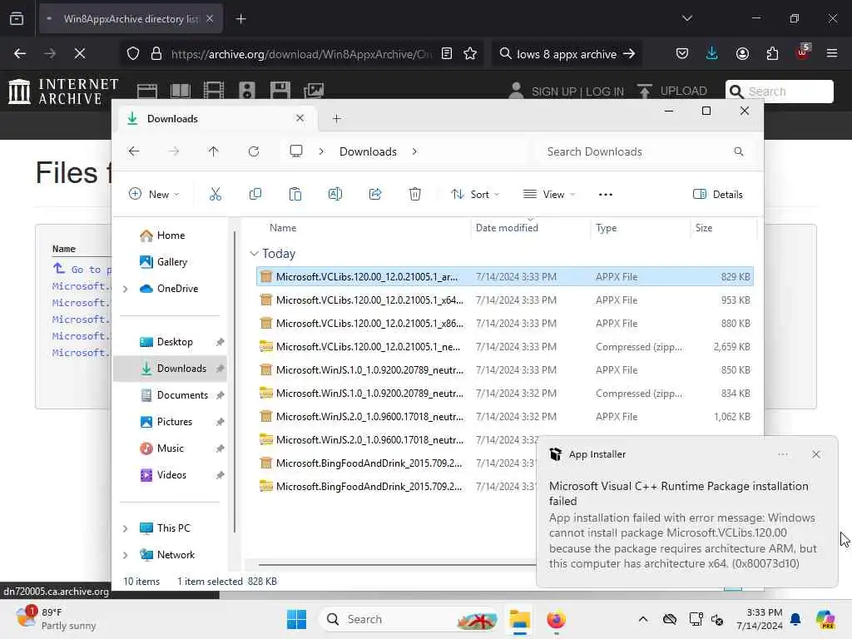The width and height of the screenshot is (852, 639).
Task: Add a new File Explorer tab
Action: click(337, 118)
